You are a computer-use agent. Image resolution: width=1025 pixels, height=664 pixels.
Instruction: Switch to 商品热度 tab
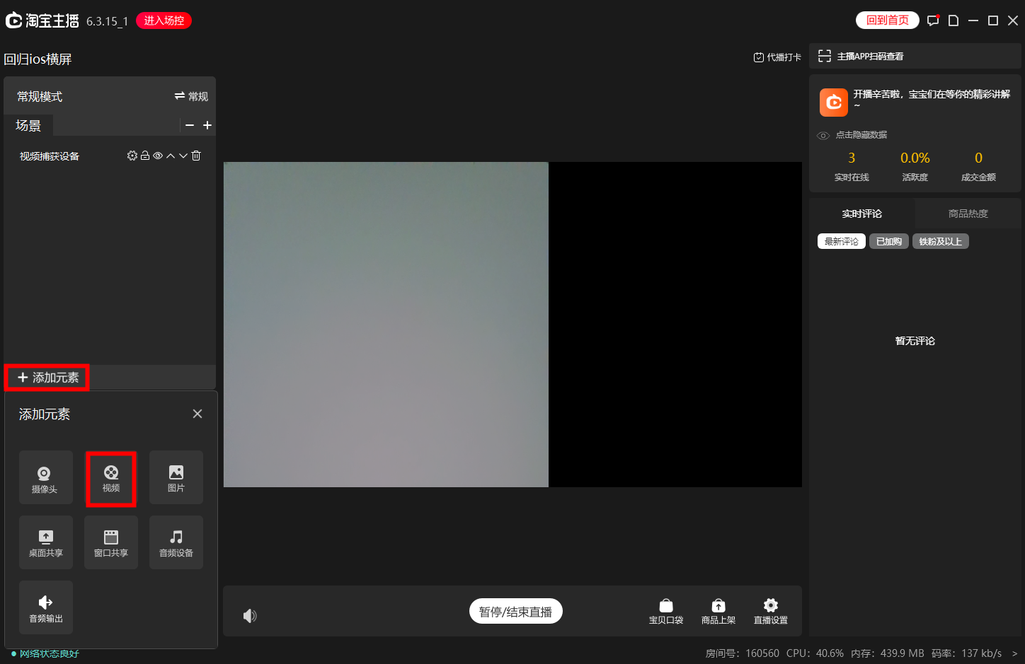coord(968,214)
